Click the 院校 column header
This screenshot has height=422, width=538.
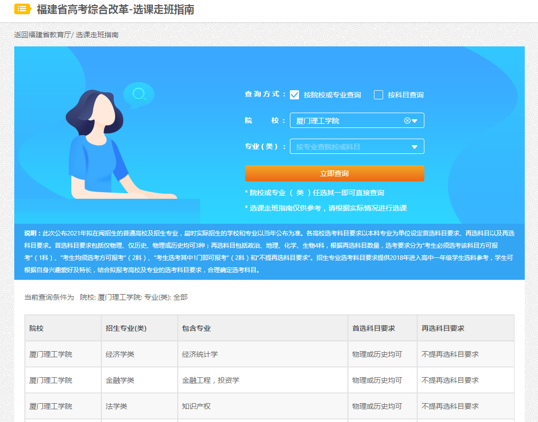click(63, 328)
